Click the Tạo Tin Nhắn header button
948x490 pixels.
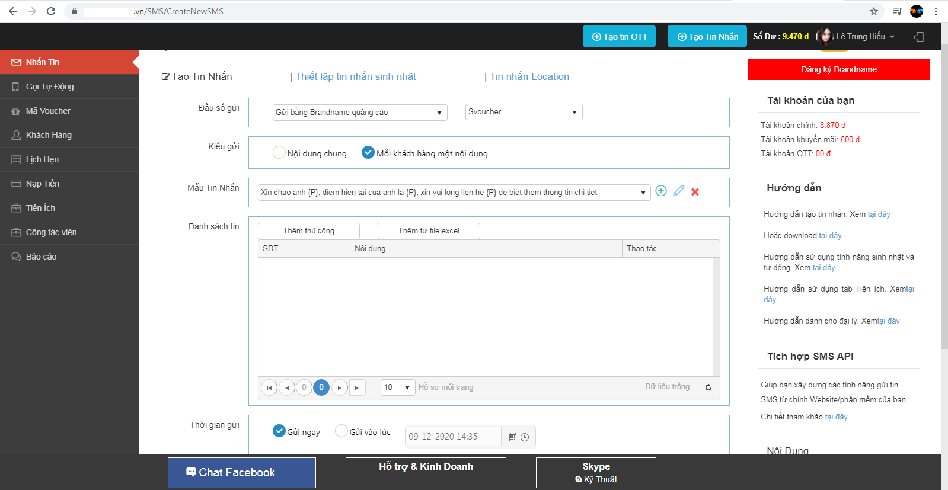pos(707,36)
